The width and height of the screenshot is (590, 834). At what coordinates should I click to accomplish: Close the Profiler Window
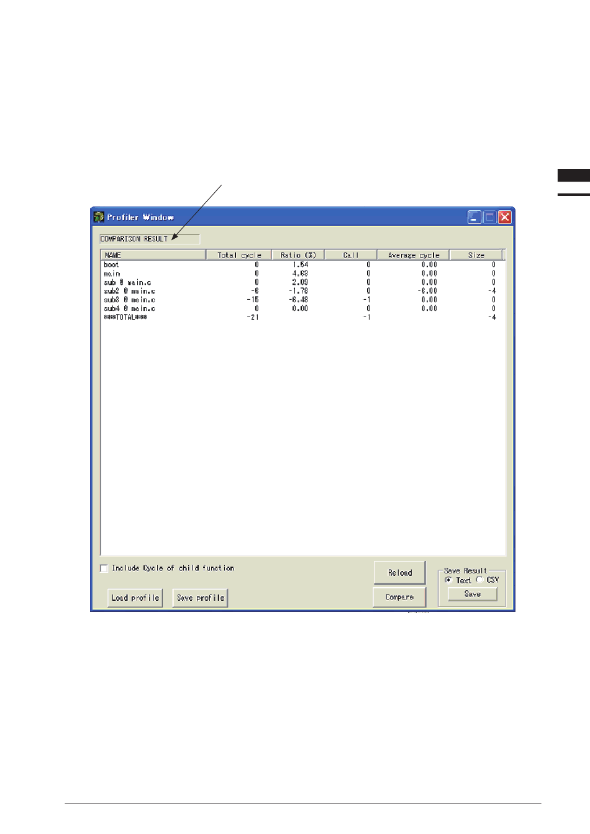(x=505, y=217)
